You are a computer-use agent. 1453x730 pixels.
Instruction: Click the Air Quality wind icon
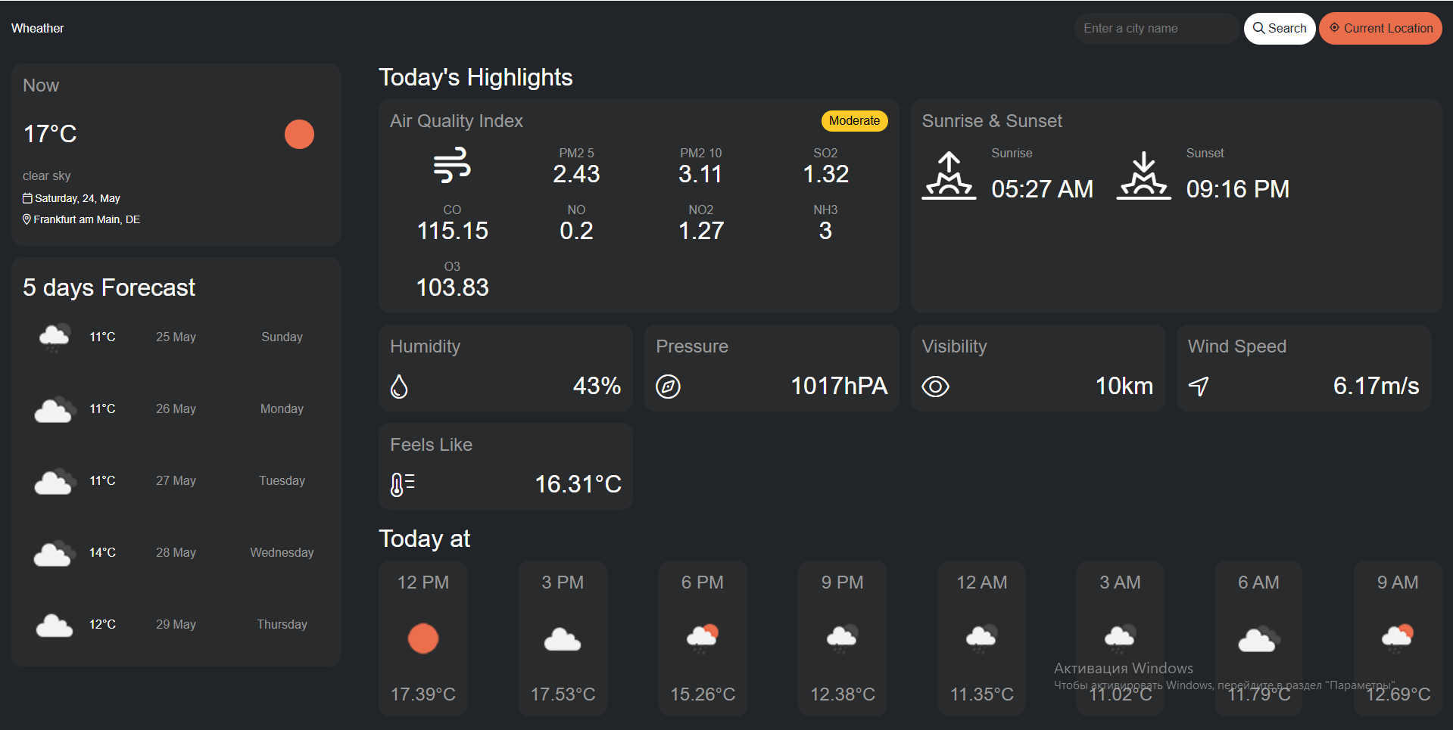[x=452, y=165]
